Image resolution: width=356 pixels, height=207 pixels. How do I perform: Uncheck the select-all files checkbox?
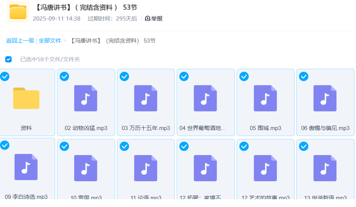tap(9, 59)
